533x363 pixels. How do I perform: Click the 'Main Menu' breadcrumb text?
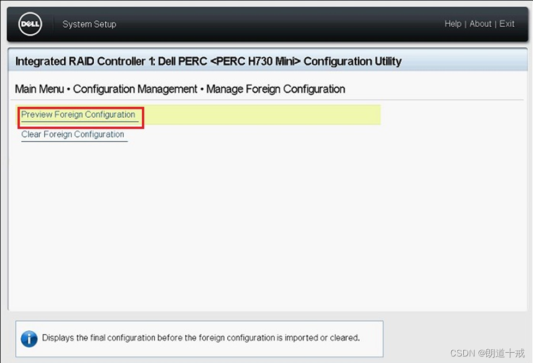(x=39, y=89)
